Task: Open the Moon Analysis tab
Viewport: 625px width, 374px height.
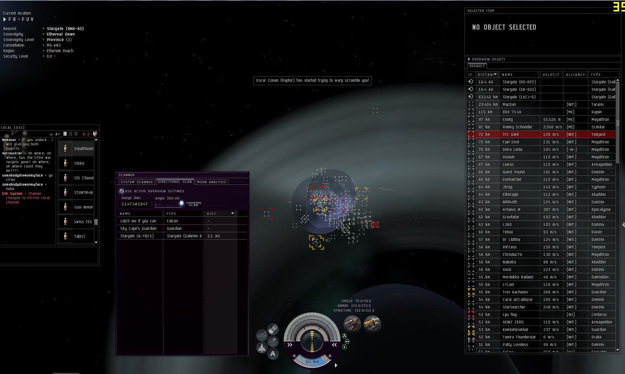Action: (x=211, y=182)
